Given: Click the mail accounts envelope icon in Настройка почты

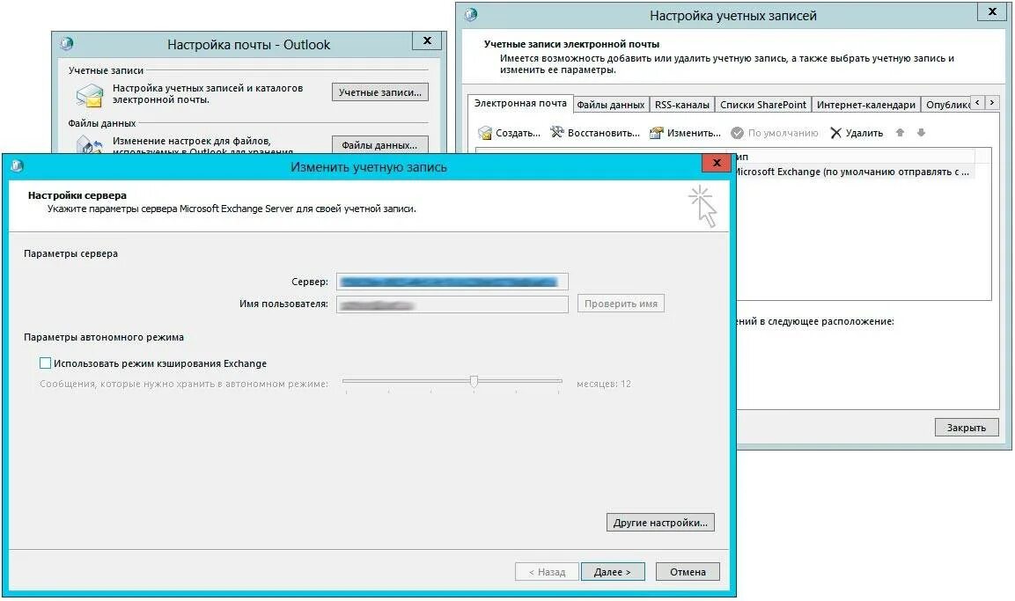Looking at the screenshot, I should point(89,95).
